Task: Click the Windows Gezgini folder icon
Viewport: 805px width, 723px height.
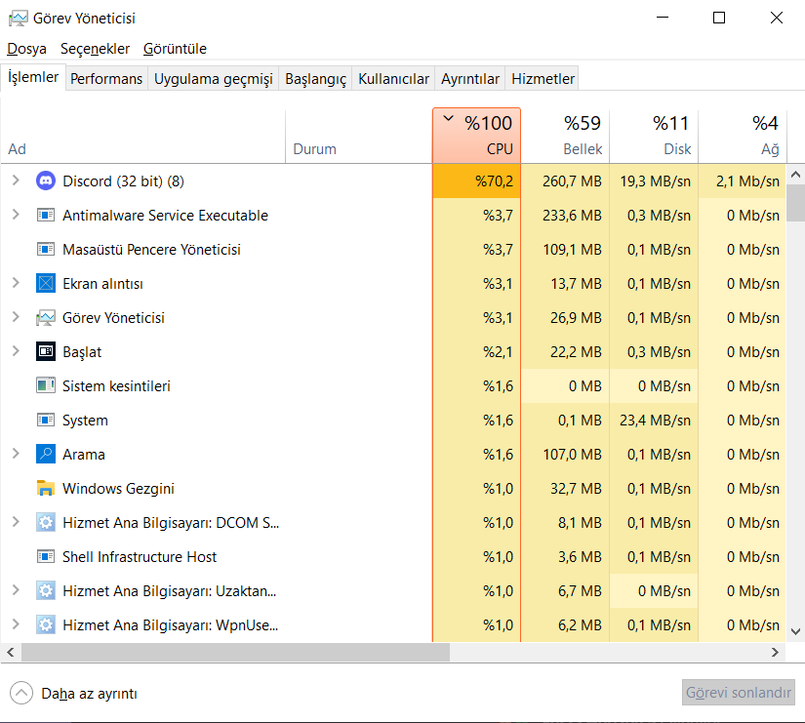Action: [46, 488]
